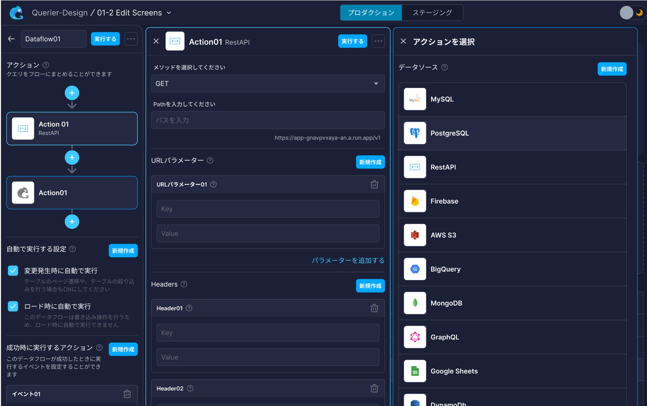Uncheck 変更発生時に自動で実行 checkbox
This screenshot has height=406, width=647.
tap(13, 271)
